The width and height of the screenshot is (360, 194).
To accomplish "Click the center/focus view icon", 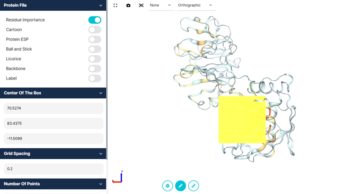I will point(141,5).
